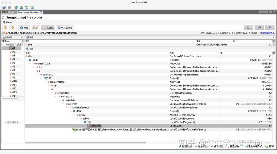Click the 计算保留的大小 link
The width and height of the screenshot is (277, 154).
tap(267, 33)
